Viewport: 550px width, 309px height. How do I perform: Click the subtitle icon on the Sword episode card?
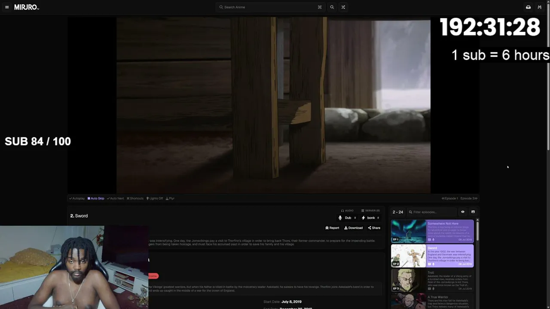click(429, 264)
